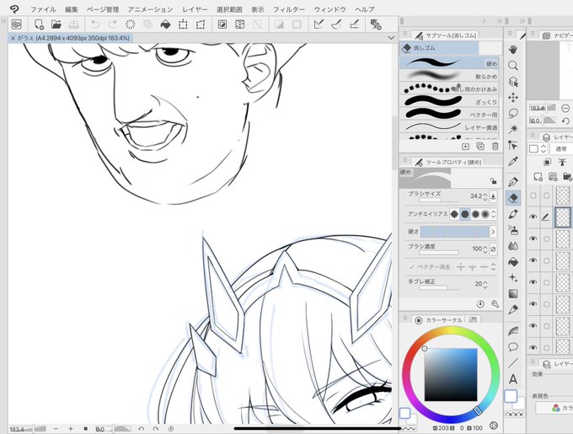Select the Text tool

513,379
